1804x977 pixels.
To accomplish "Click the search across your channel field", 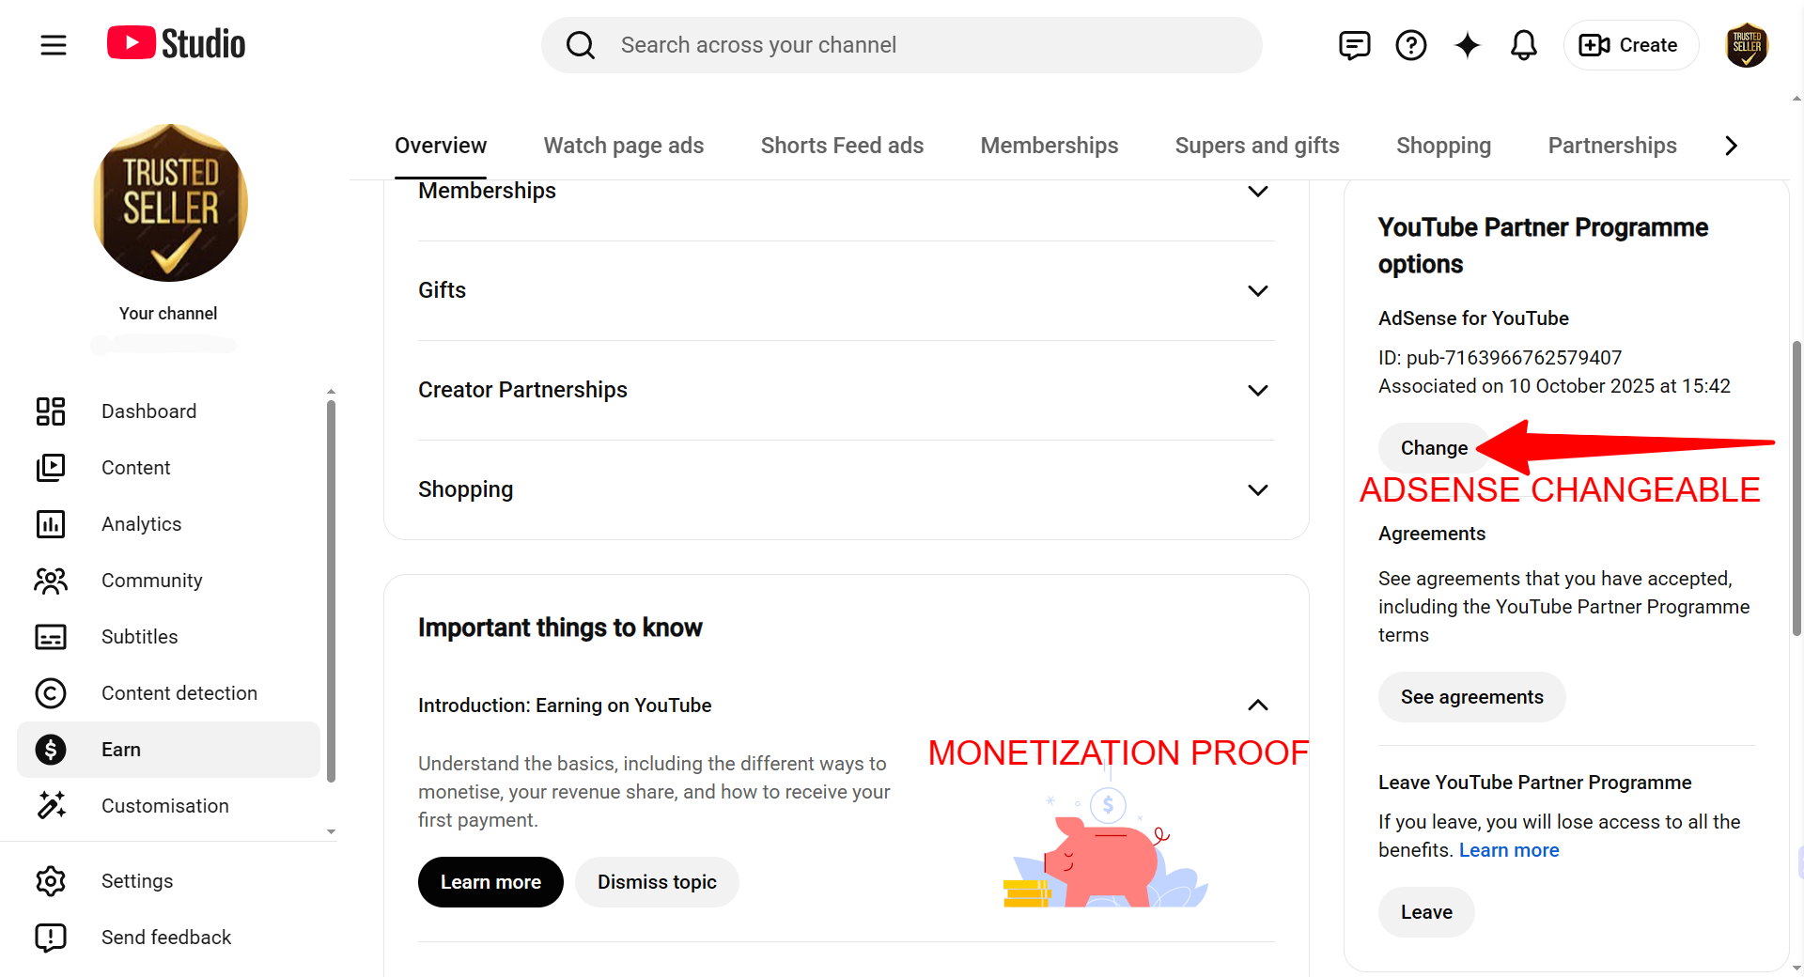I will [902, 45].
